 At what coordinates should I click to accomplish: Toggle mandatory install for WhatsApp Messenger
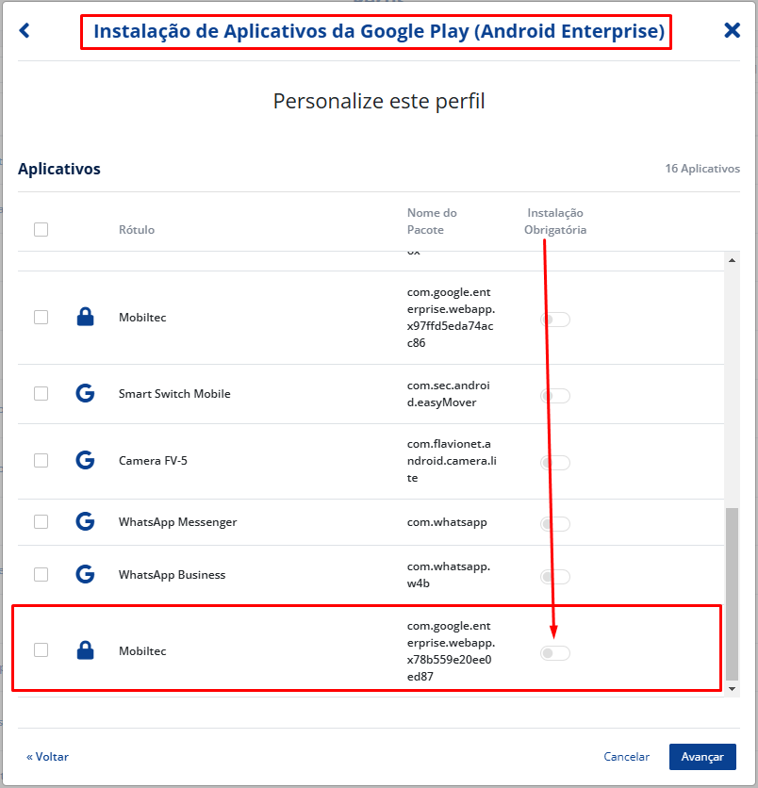pos(555,524)
